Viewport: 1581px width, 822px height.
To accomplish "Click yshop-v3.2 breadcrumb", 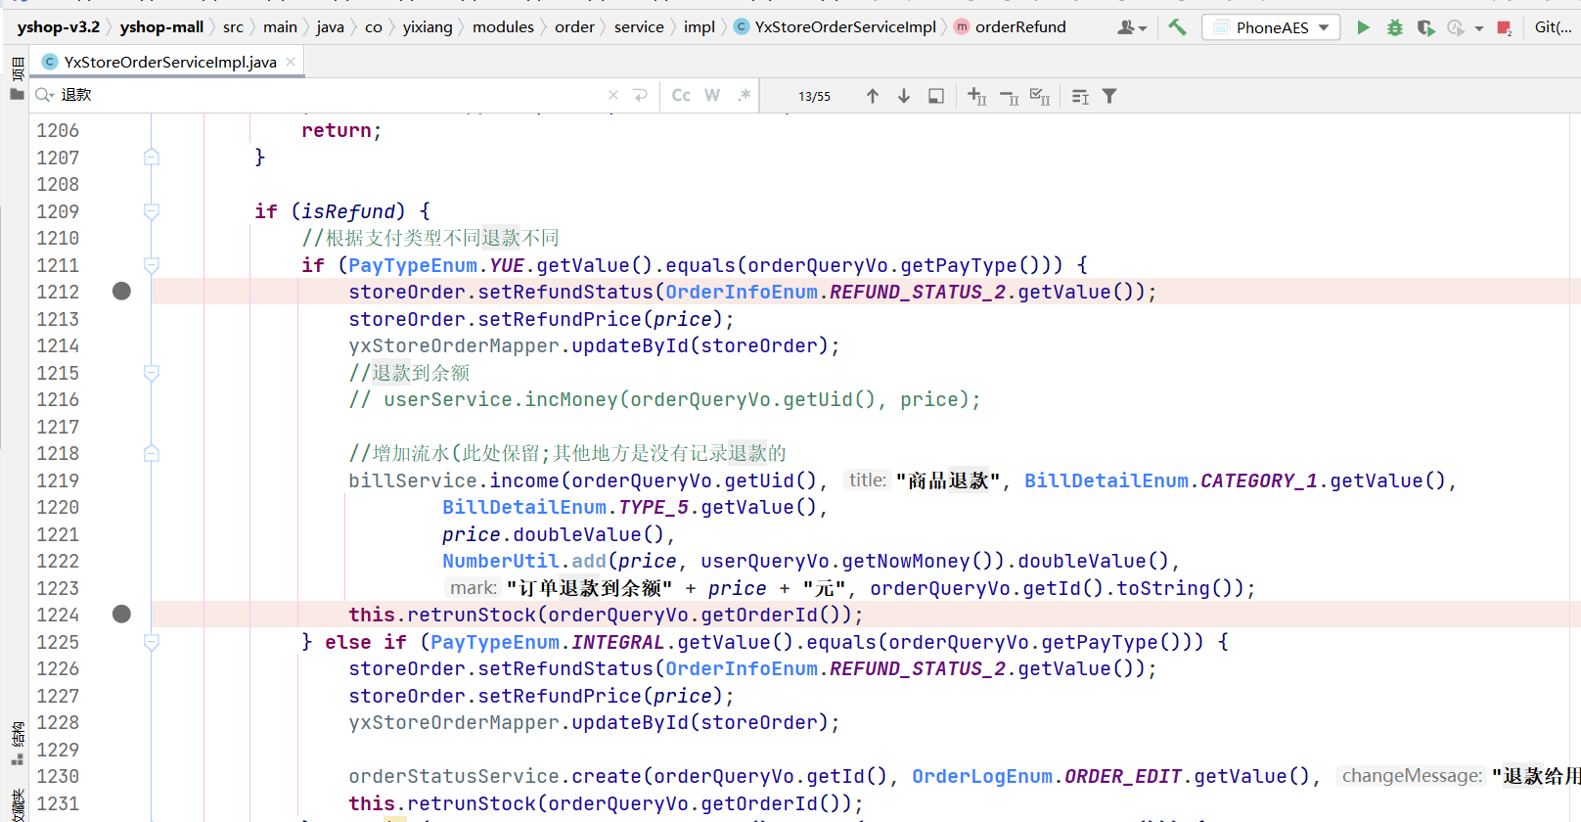I will click(59, 27).
